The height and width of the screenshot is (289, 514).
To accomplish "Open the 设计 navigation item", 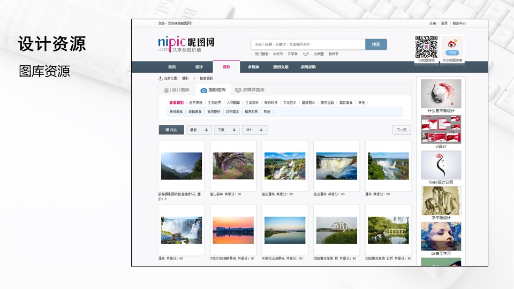I will pyautogui.click(x=199, y=67).
